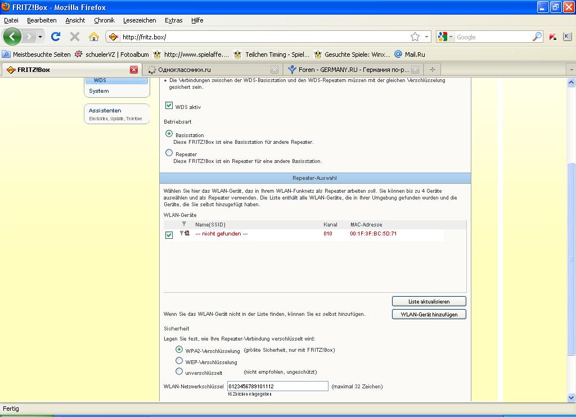The height and width of the screenshot is (417, 576).
Task: Open the Gesuchte Spiele: Winx bookmark
Action: (x=352, y=55)
